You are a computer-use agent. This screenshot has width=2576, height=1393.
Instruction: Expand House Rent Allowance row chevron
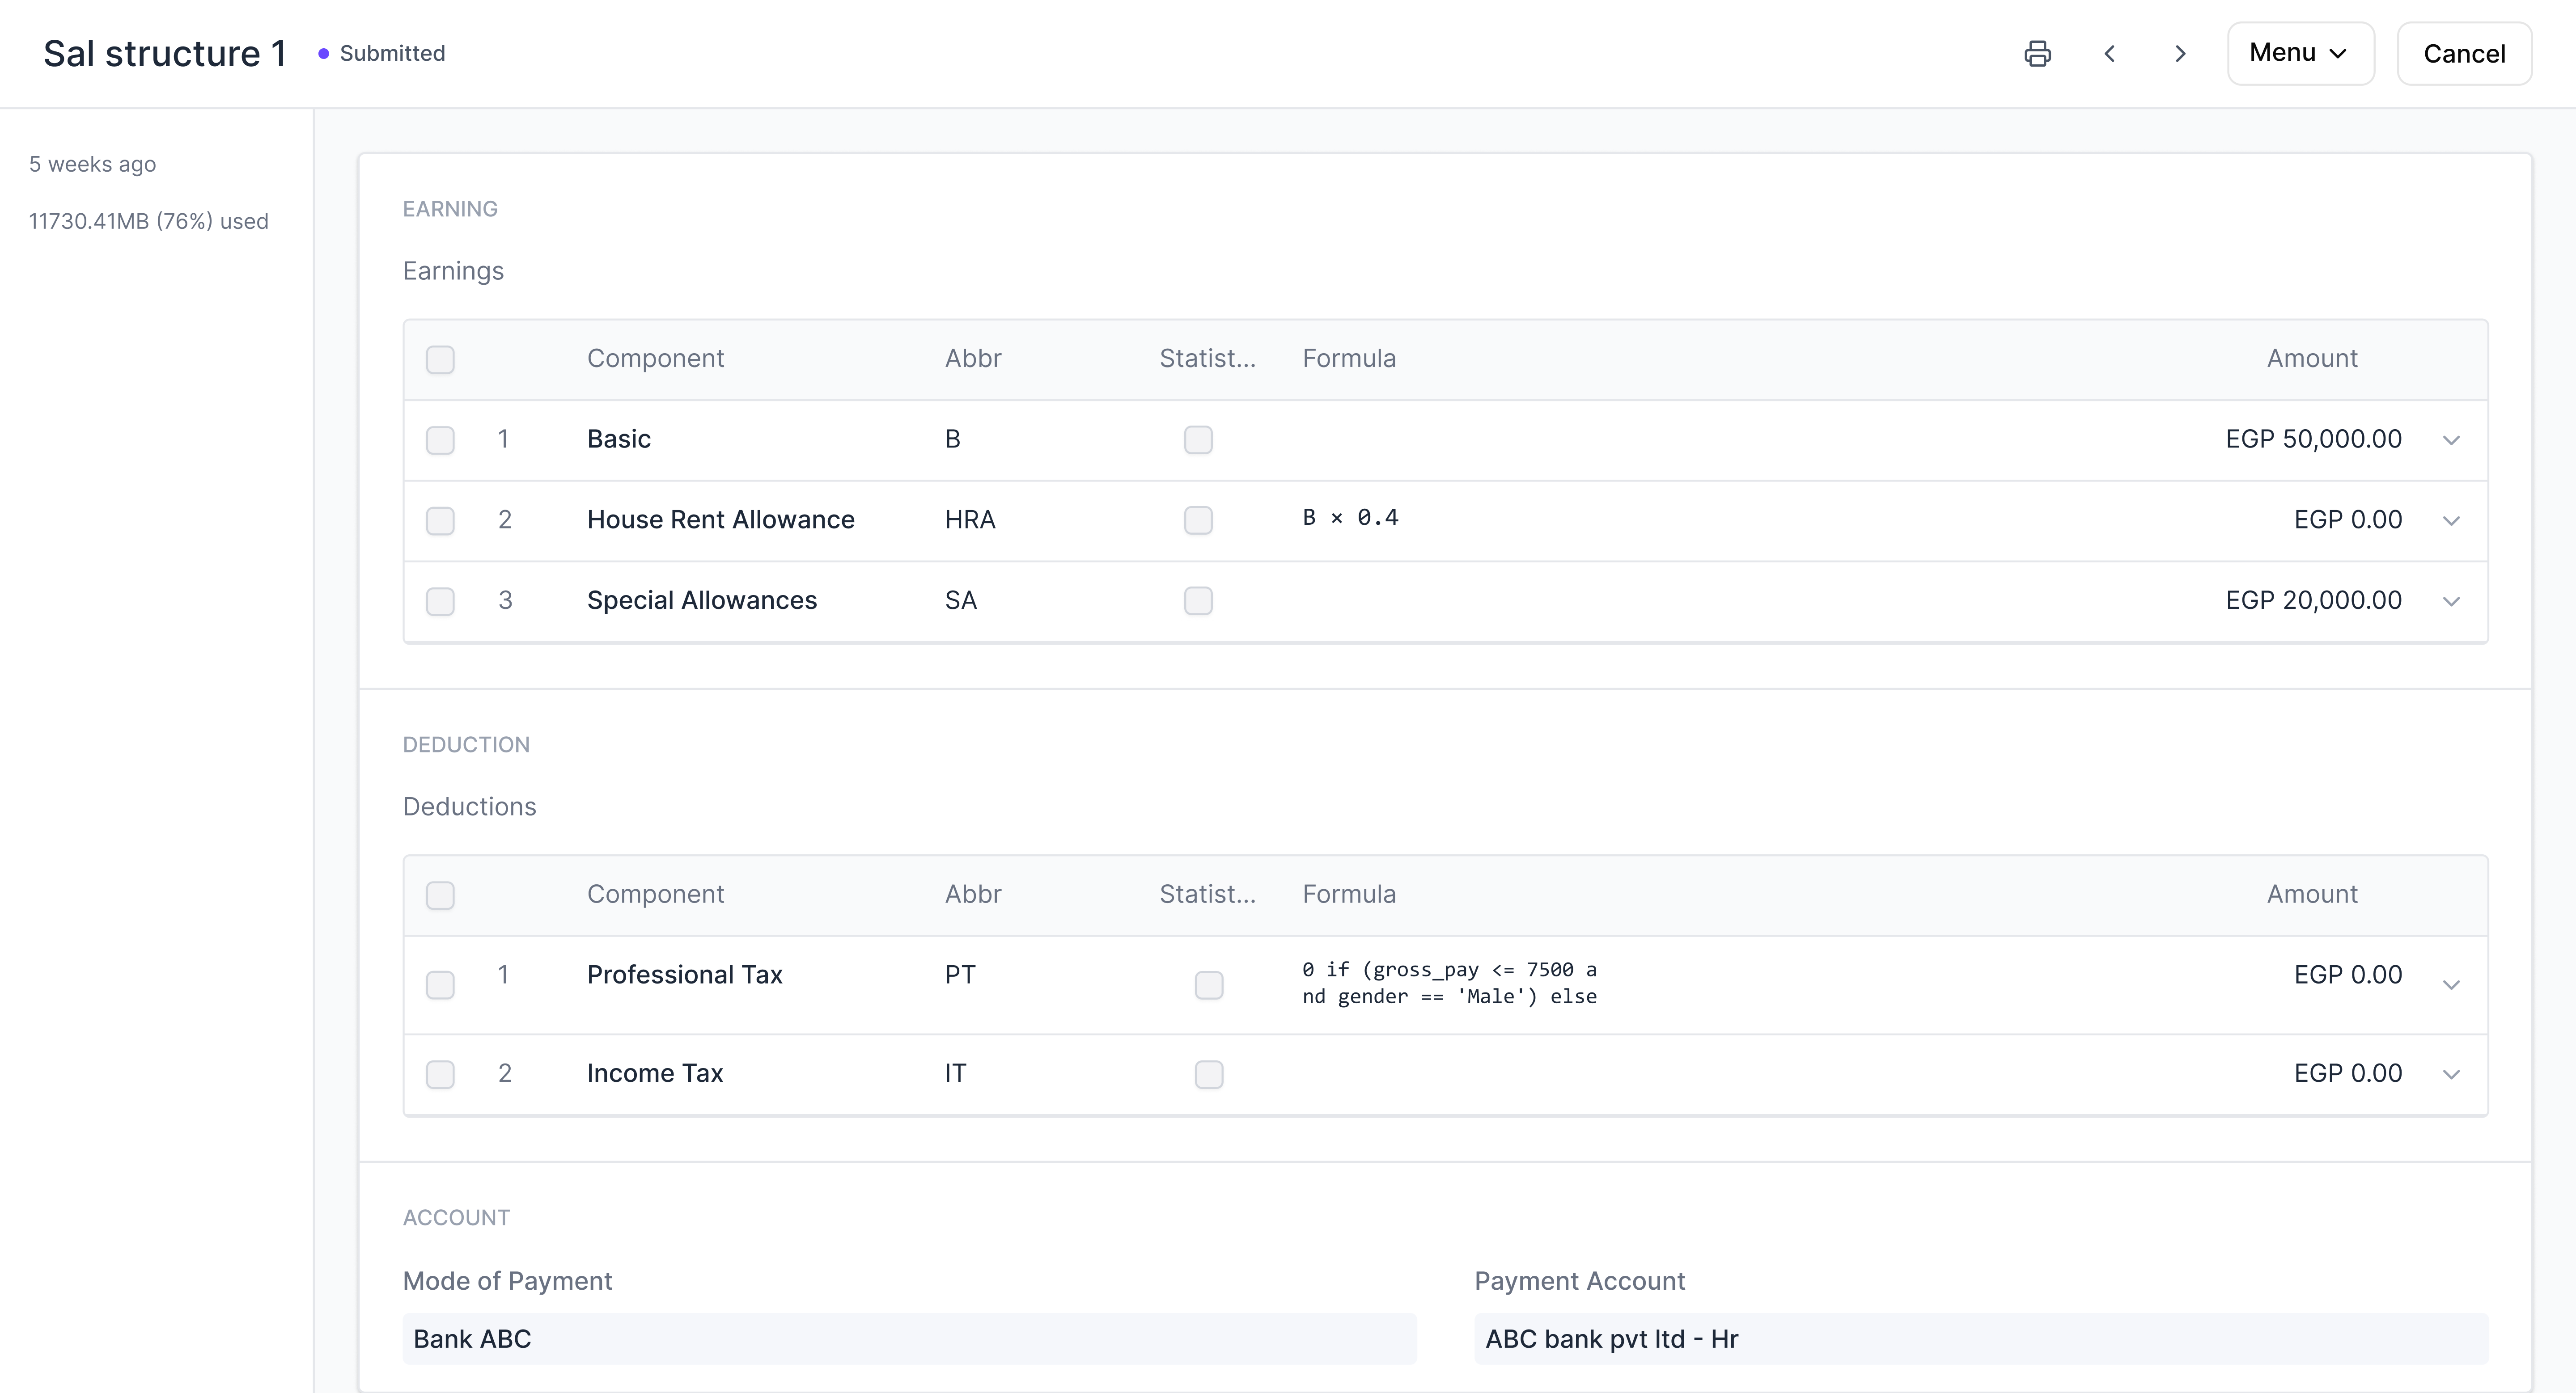pyautogui.click(x=2451, y=521)
